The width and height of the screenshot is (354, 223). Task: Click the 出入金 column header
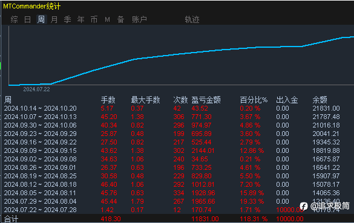287,100
